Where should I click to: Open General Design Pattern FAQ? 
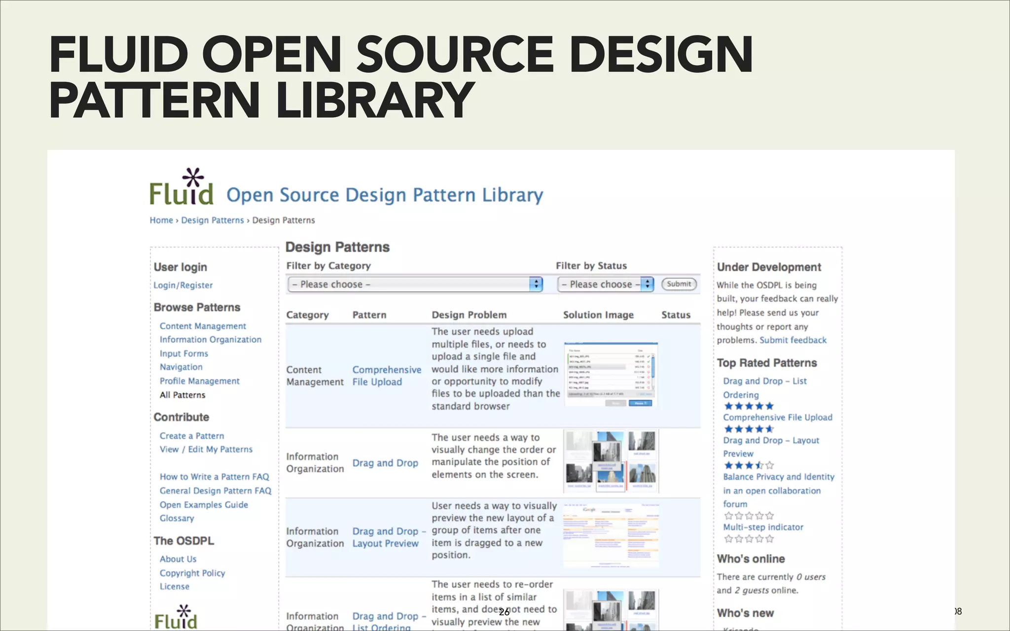(x=216, y=491)
